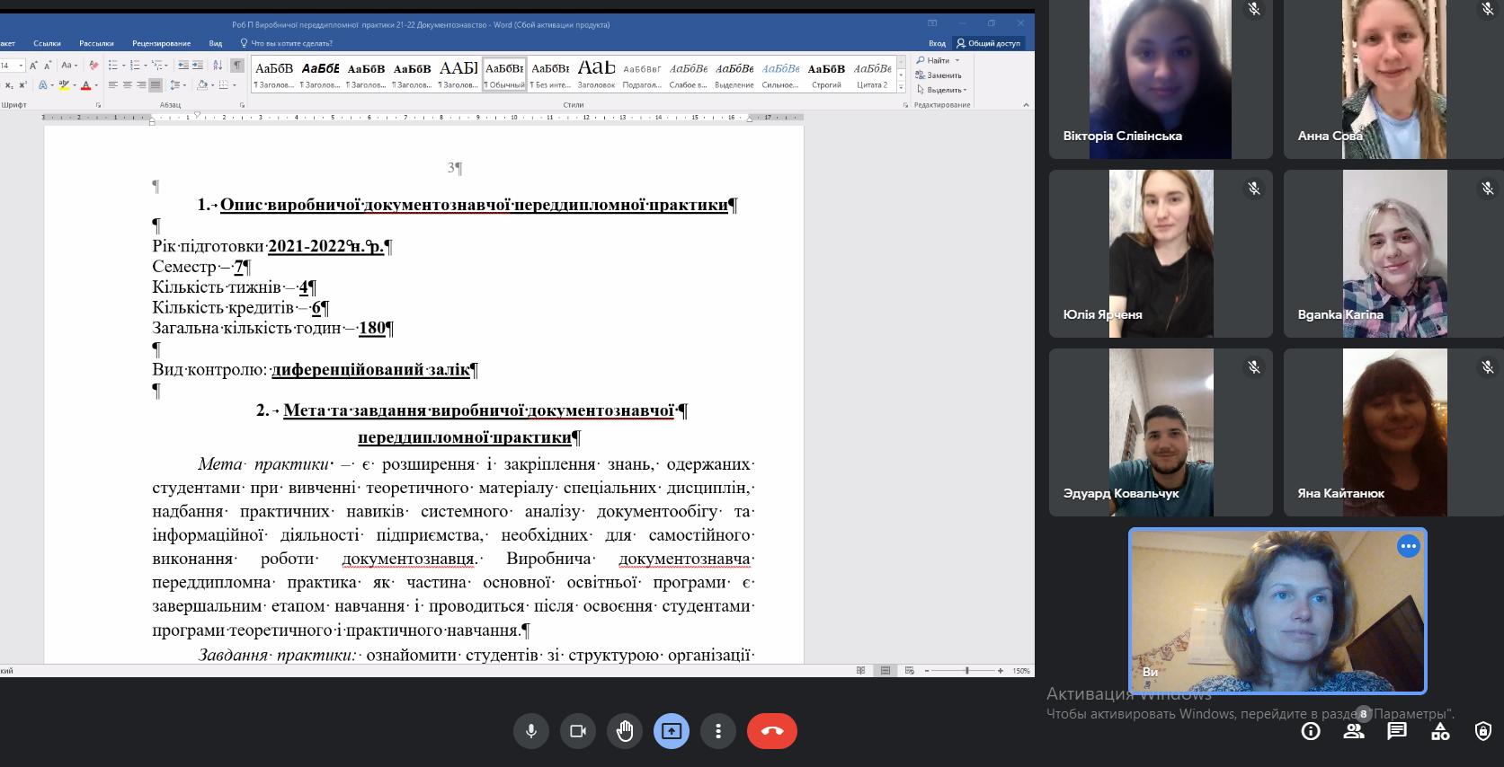Open the Рецензирование ribbon tab
Image resolution: width=1504 pixels, height=767 pixels.
tap(161, 43)
